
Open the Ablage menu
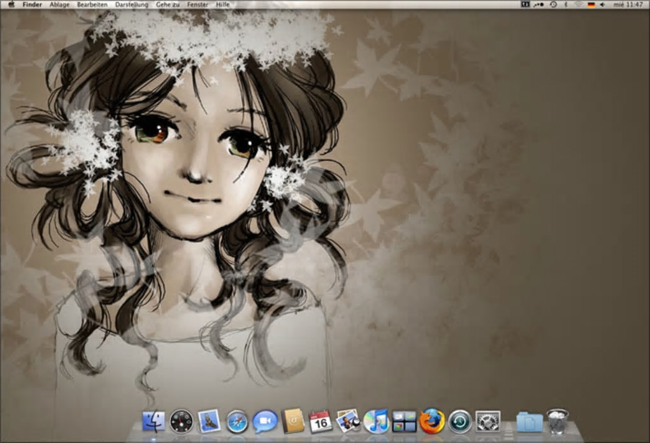(59, 4)
